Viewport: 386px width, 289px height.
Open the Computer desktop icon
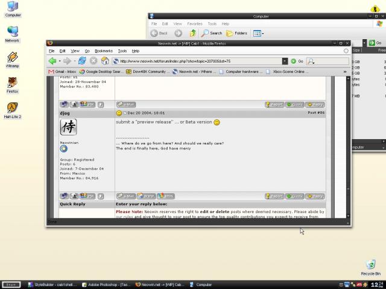tap(13, 9)
